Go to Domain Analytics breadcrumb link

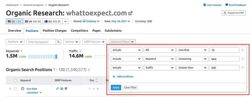[33, 5]
